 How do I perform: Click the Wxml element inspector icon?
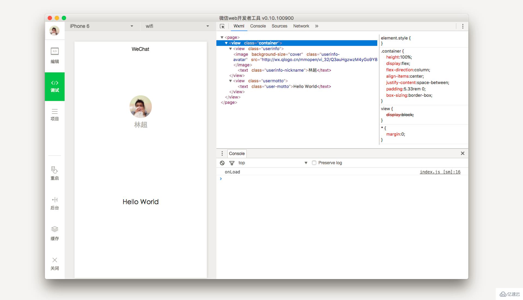[222, 26]
